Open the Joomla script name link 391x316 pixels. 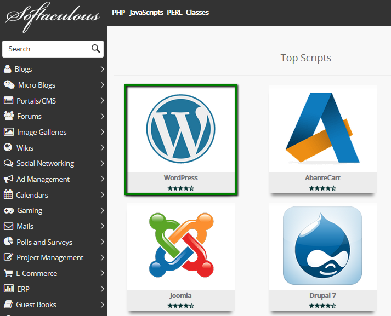tap(180, 296)
